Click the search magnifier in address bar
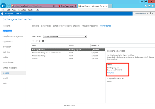Viewport: 155px width, 109px height. tap(54, 6)
